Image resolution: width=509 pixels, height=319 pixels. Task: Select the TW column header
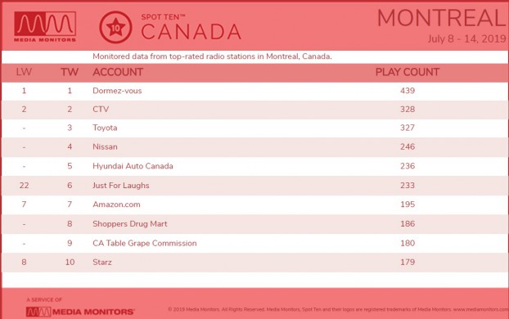click(70, 72)
